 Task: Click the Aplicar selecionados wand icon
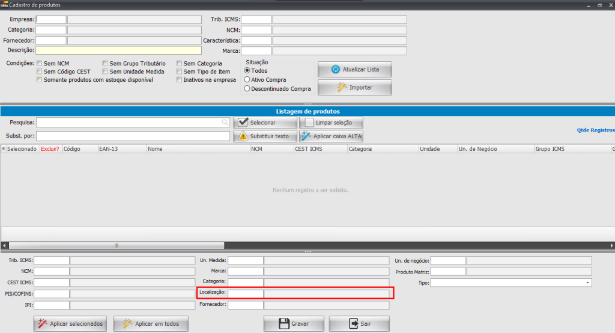pyautogui.click(x=42, y=324)
